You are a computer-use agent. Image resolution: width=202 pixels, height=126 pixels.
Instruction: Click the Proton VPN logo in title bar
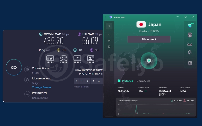111,17
